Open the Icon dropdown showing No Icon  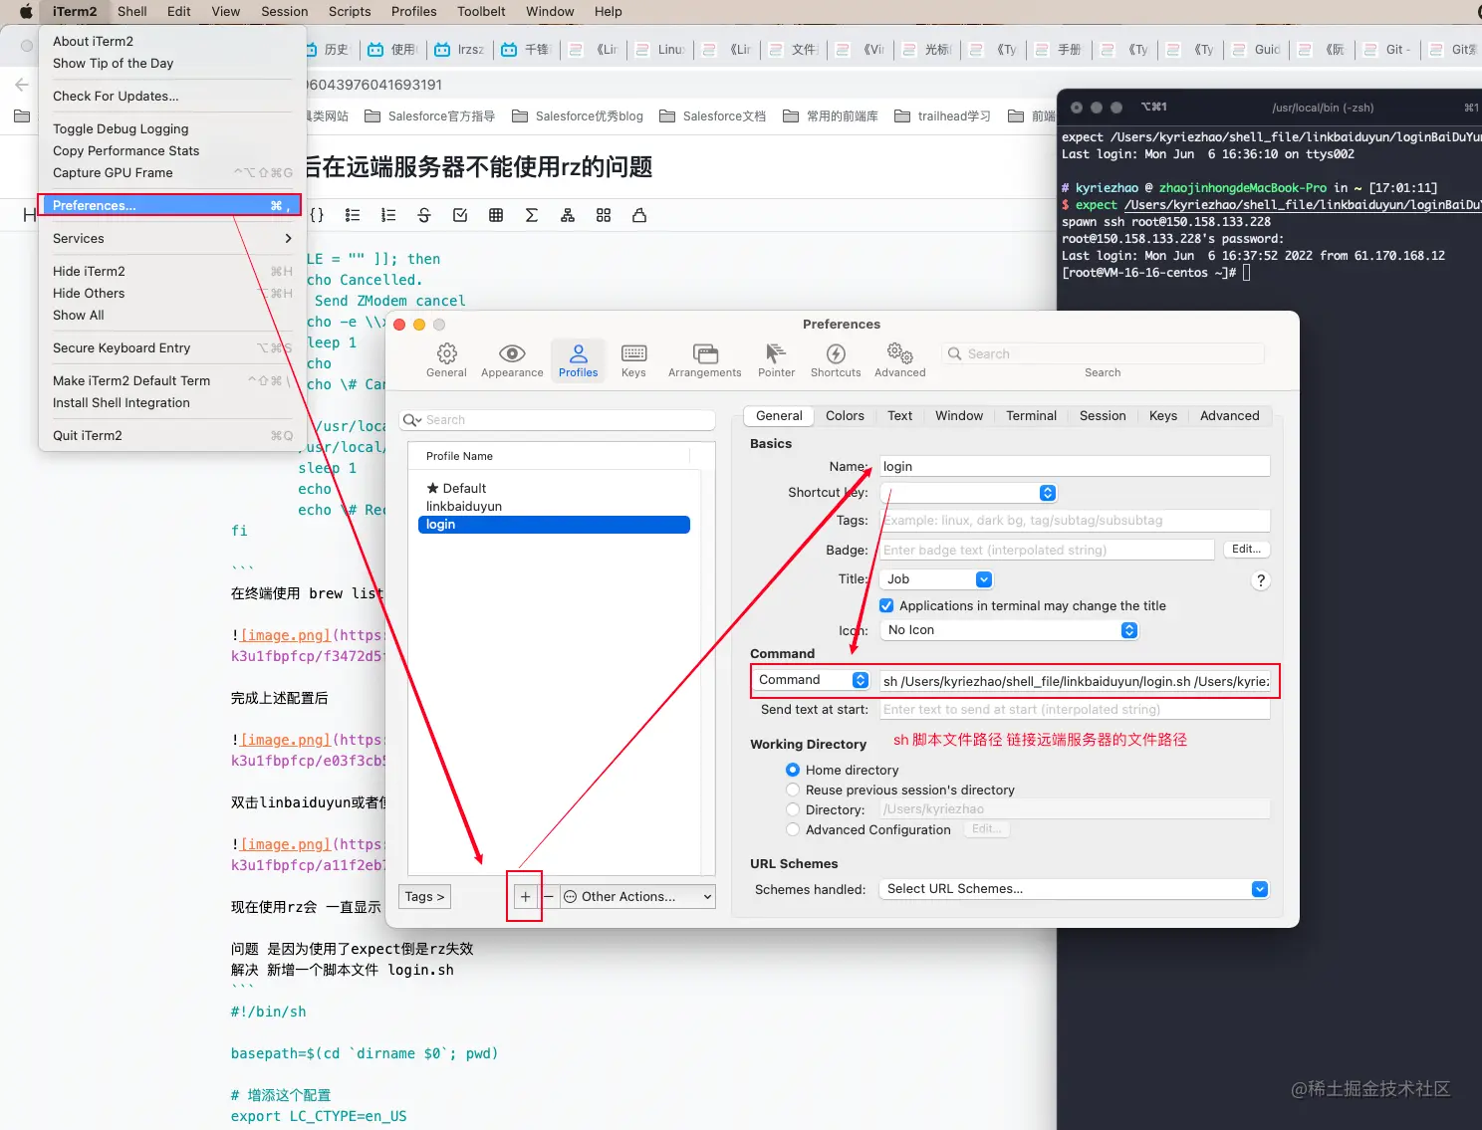(x=1010, y=630)
